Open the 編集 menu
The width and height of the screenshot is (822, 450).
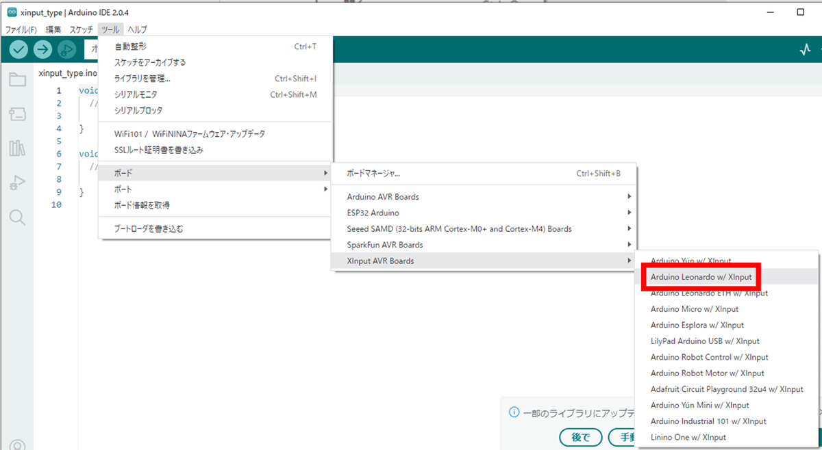pos(53,29)
